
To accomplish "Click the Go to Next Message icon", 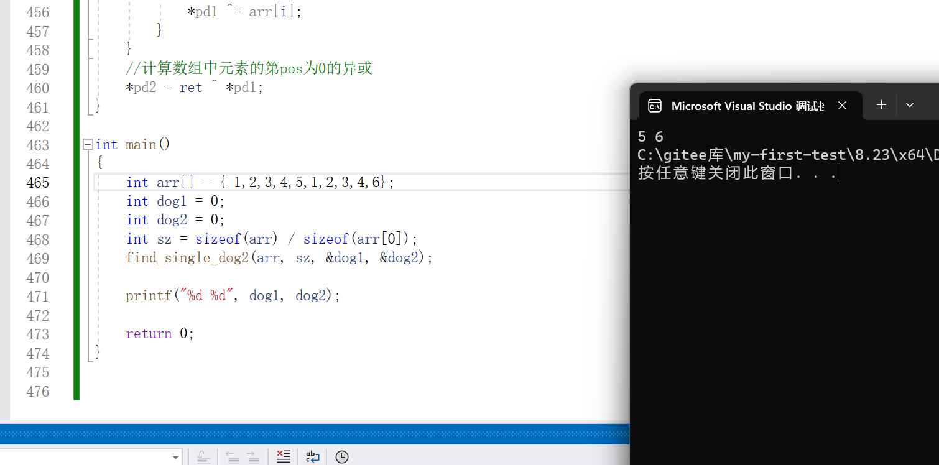I will (252, 457).
